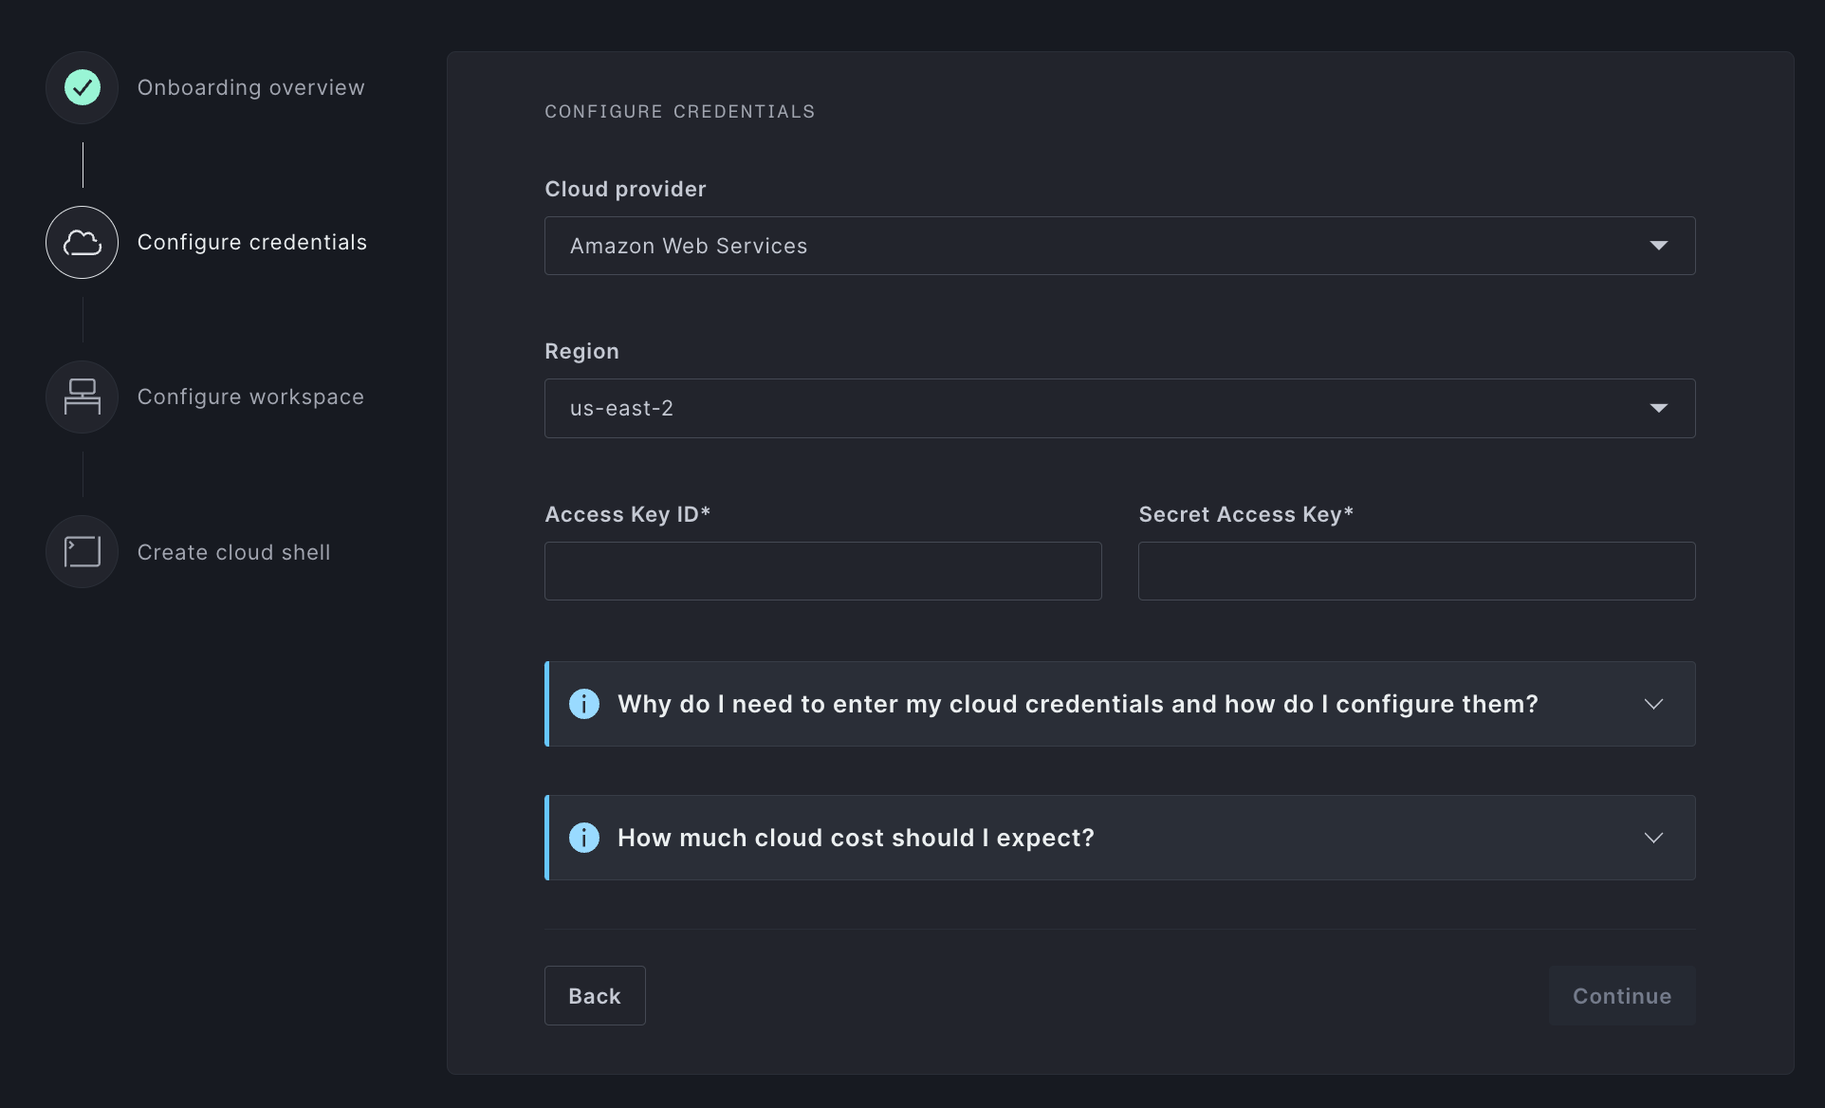This screenshot has width=1825, height=1108.
Task: Select Configure credentials step label
Action: 251,242
